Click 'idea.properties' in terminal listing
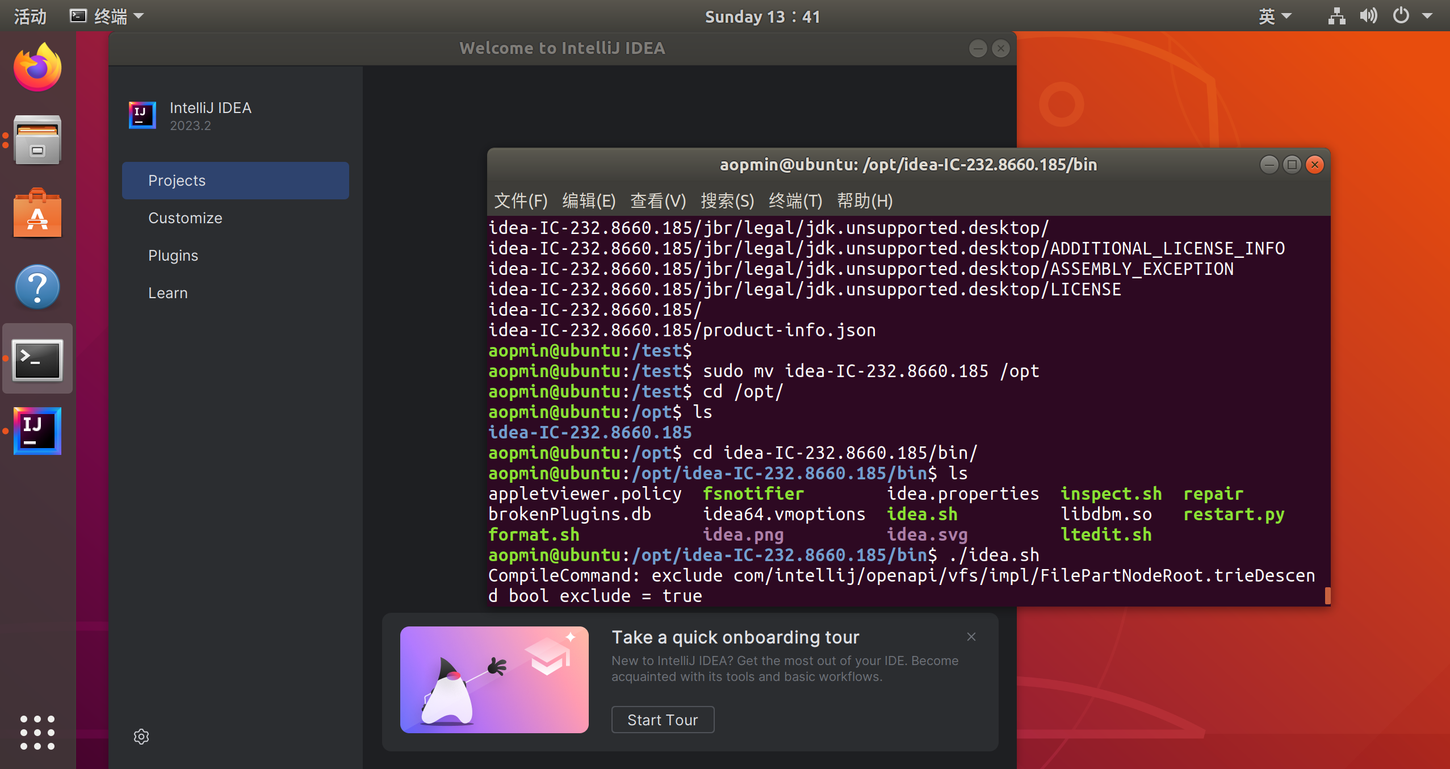The height and width of the screenshot is (769, 1450). tap(963, 494)
